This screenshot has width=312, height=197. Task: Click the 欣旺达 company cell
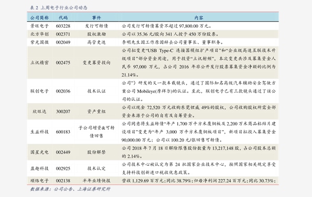pyautogui.click(x=39, y=111)
